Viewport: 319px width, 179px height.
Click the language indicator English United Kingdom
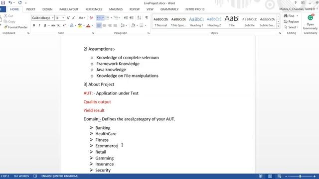59,176
